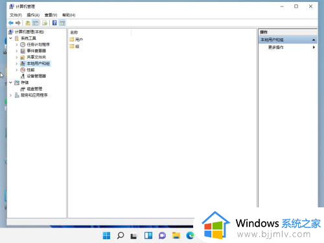Click the Forward arrow in the toolbar

click(x=18, y=23)
